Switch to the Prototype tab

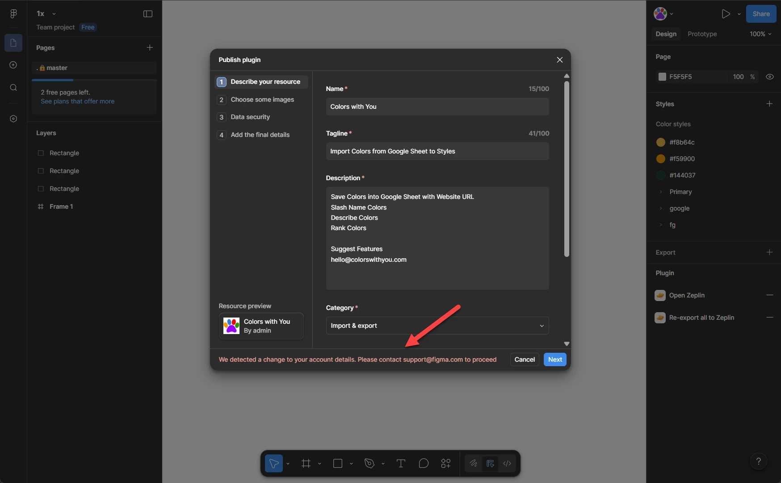[x=702, y=34]
